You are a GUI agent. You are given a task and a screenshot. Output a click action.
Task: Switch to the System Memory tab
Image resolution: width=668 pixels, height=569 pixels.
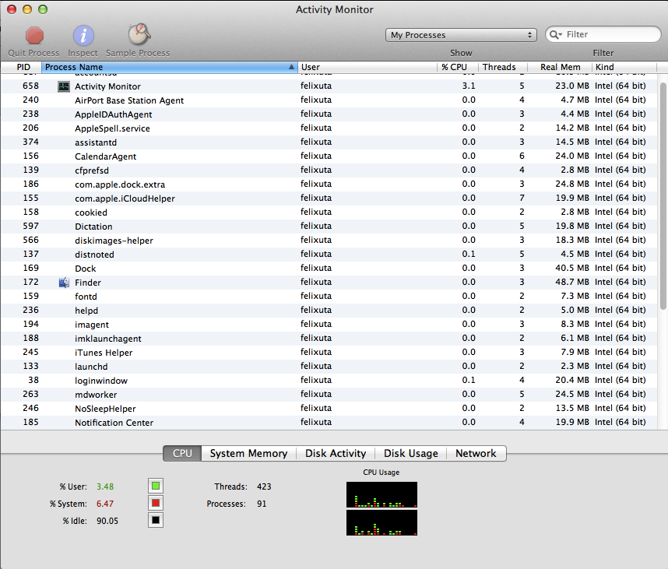[249, 454]
